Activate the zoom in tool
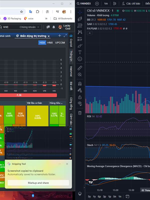This screenshot has width=150, height=200. (x=80, y=74)
